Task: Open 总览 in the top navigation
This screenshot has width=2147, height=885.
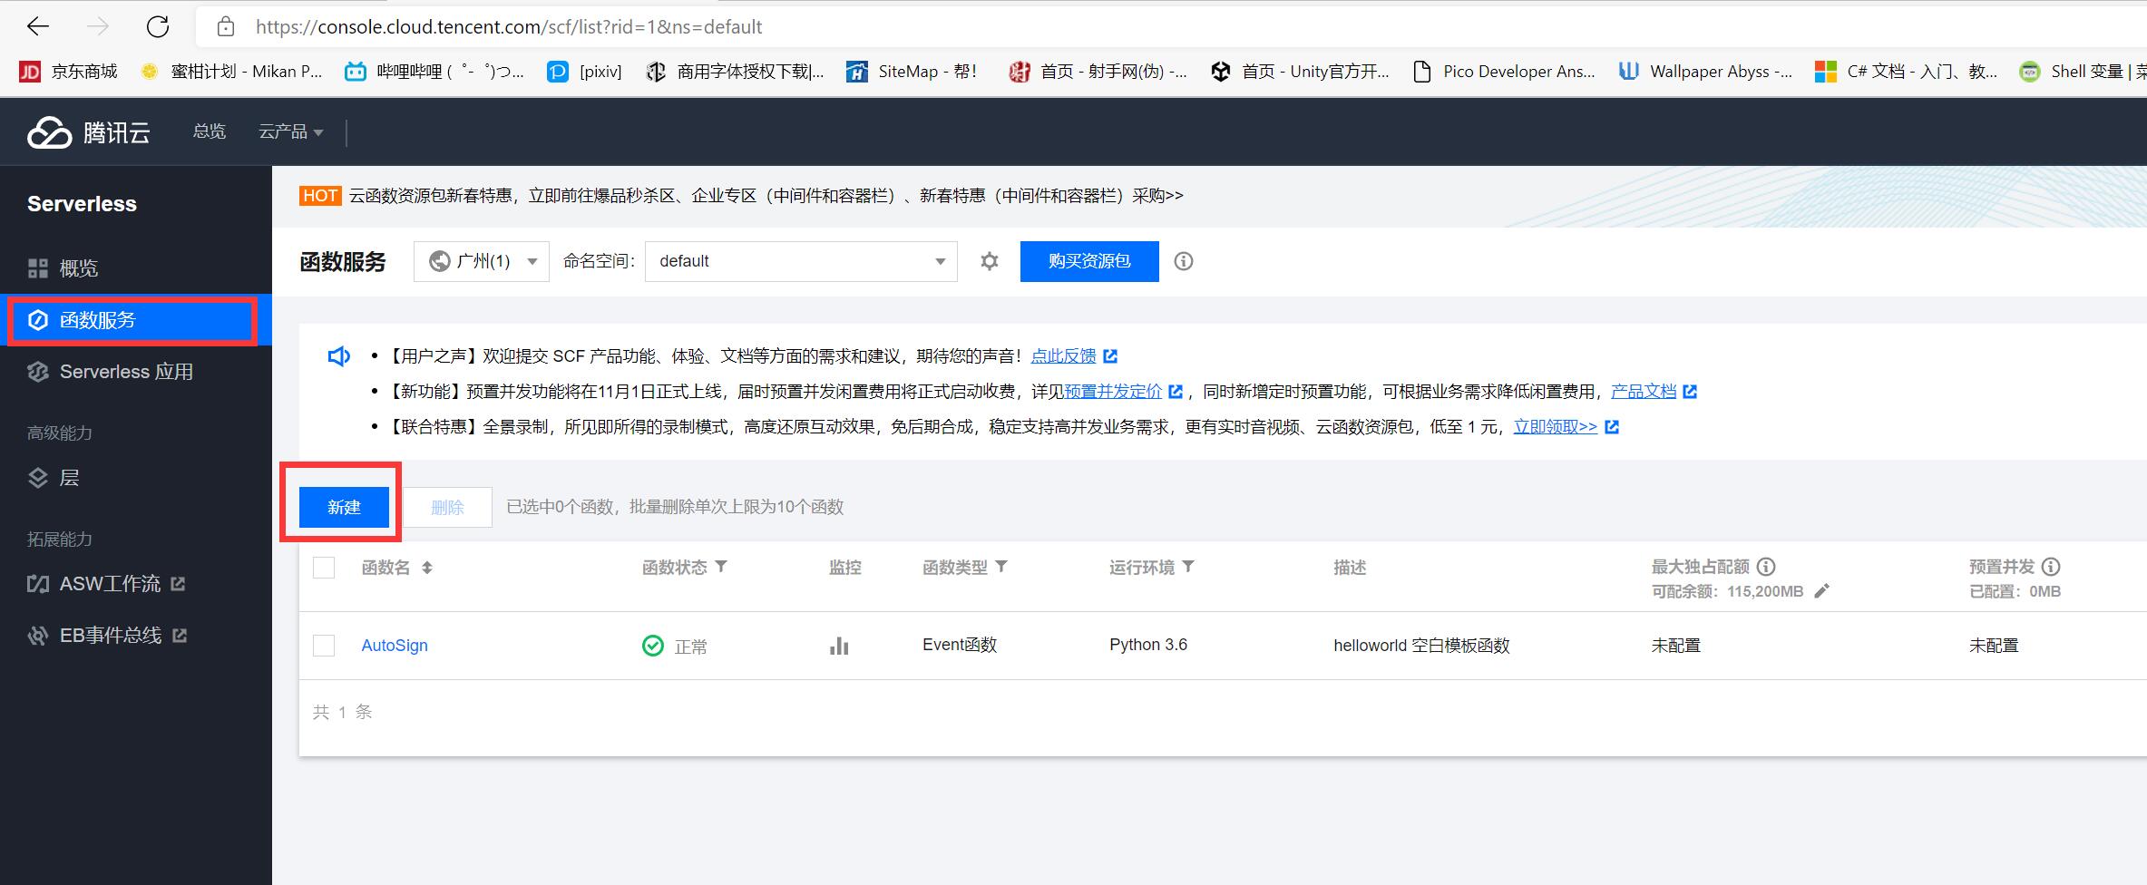Action: [x=210, y=132]
